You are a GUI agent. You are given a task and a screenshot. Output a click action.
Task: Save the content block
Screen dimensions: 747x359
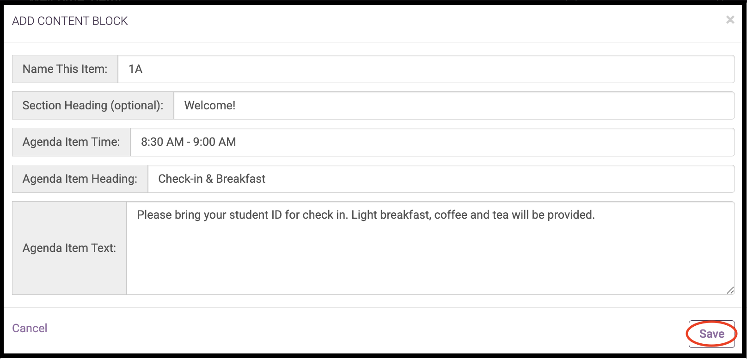click(711, 334)
